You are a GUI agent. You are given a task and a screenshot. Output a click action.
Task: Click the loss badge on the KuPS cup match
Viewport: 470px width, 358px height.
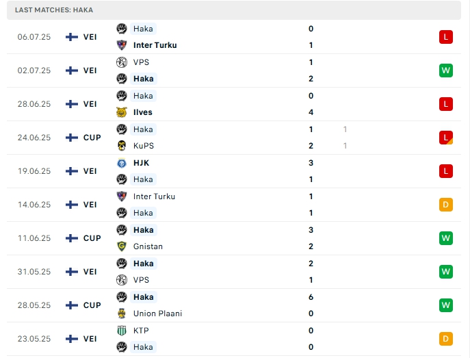click(x=446, y=138)
